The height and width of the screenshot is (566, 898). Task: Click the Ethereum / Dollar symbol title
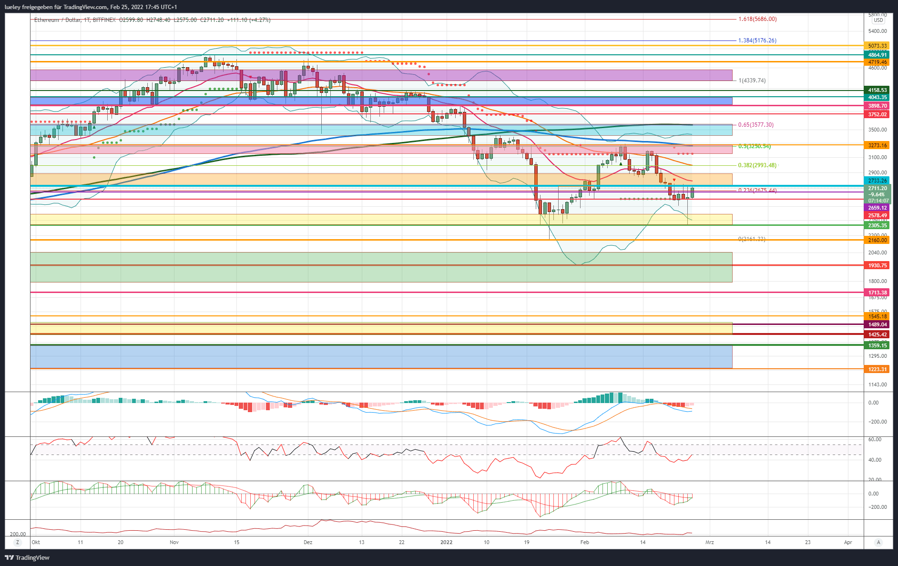pyautogui.click(x=57, y=20)
